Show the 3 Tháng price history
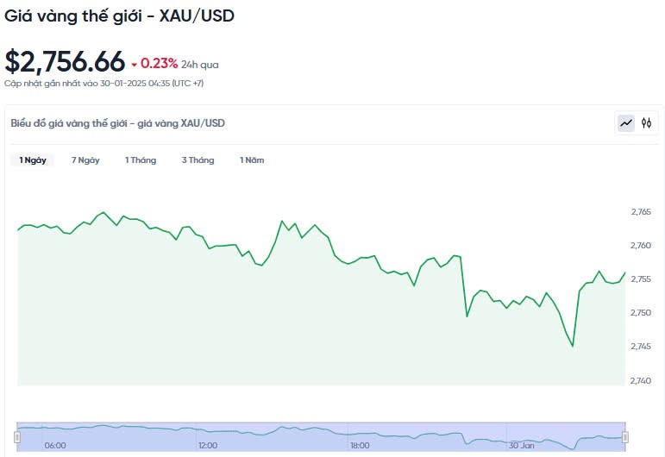Image resolution: width=665 pixels, height=457 pixels. (x=198, y=160)
